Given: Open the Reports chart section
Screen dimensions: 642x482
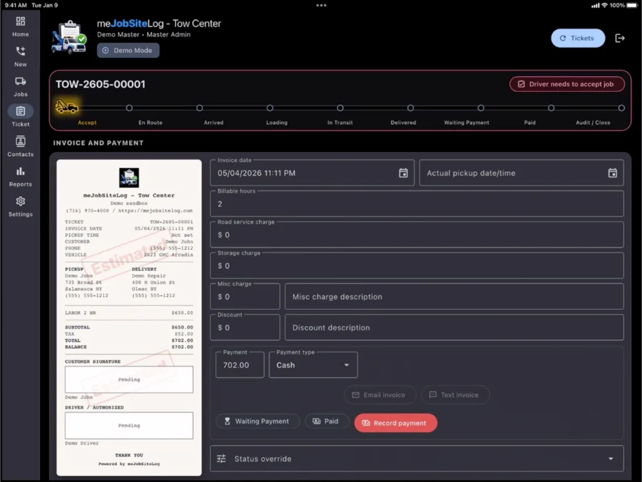Looking at the screenshot, I should (x=20, y=176).
